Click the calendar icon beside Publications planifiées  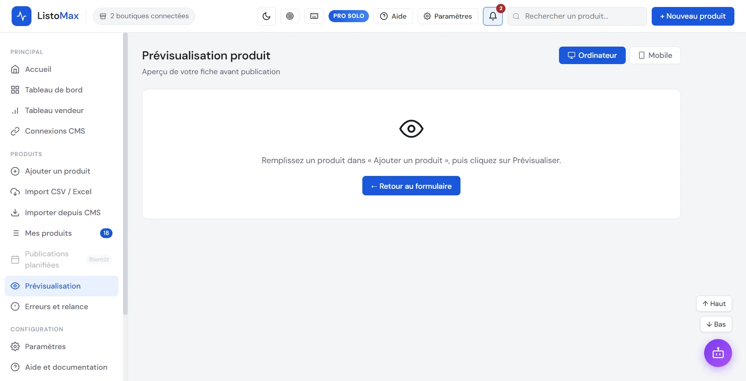tap(15, 259)
